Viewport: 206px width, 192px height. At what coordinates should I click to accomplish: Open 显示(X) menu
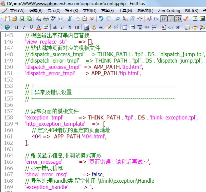click(54, 11)
